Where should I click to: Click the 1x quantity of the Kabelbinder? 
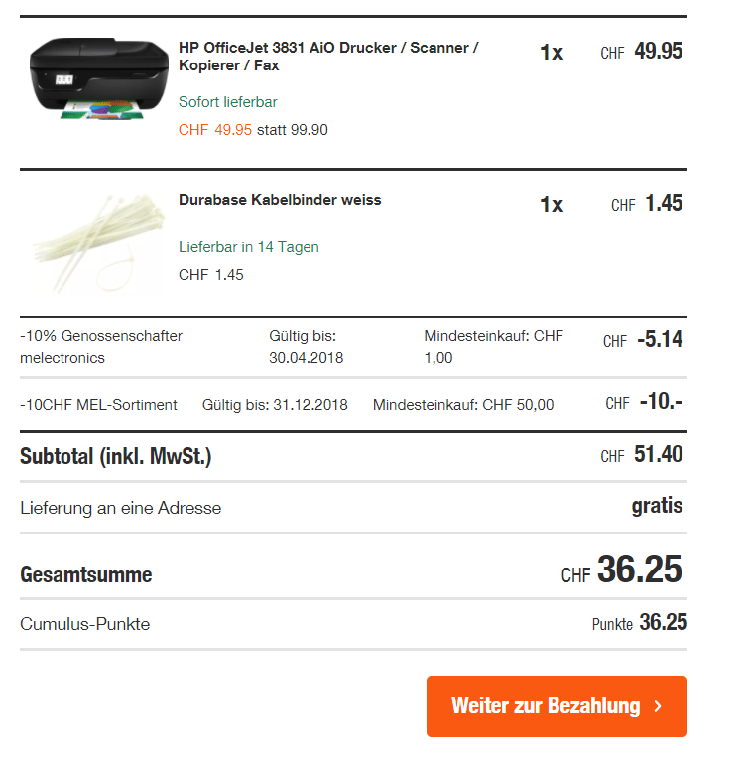(552, 205)
